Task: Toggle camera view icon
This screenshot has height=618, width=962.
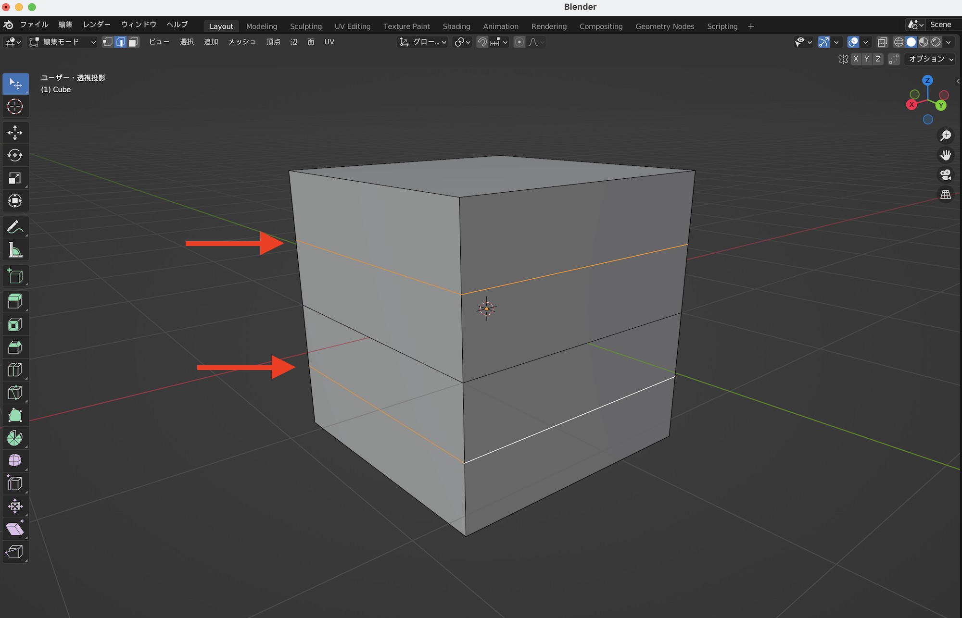Action: tap(946, 174)
